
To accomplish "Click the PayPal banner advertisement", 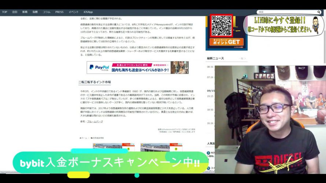I will 138,67.
